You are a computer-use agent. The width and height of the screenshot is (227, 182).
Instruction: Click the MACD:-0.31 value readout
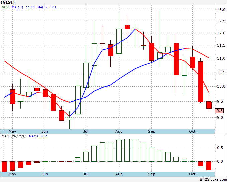38,136
